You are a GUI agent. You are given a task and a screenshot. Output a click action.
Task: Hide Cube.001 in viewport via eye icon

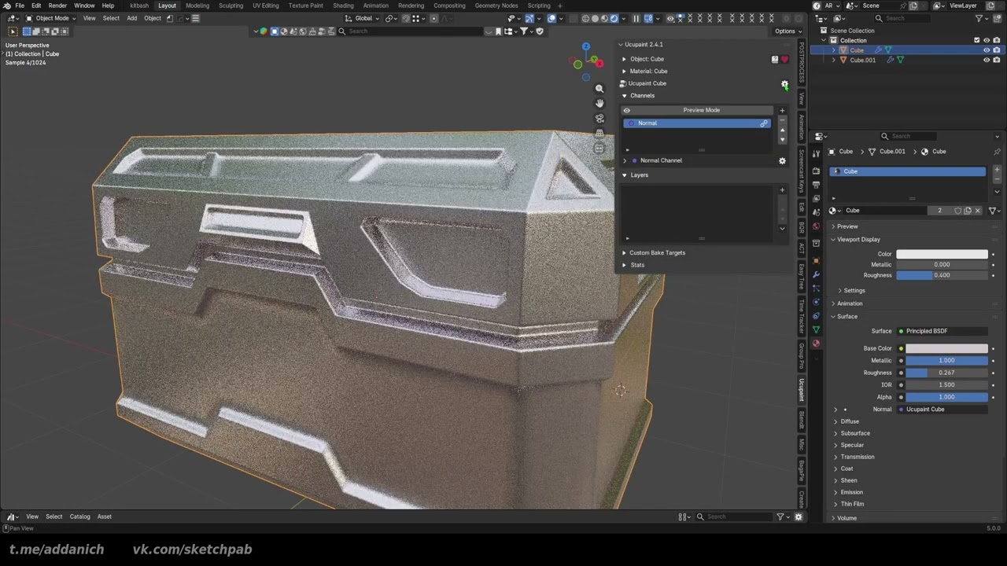coord(987,60)
